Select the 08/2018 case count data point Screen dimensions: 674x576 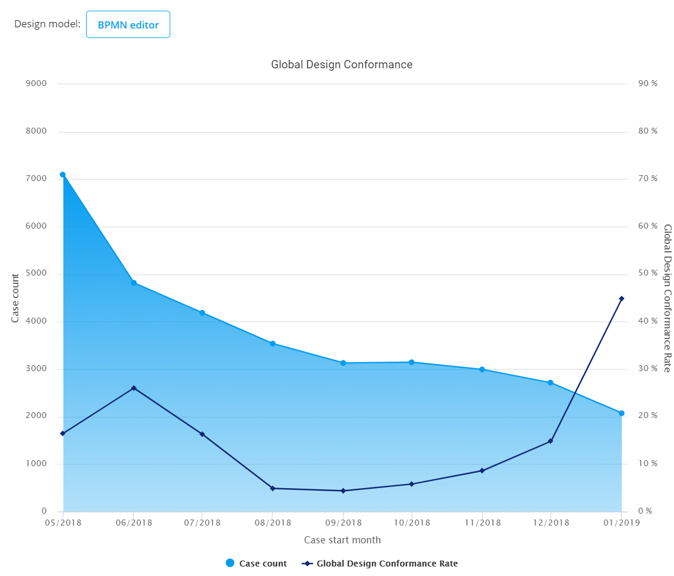click(272, 344)
